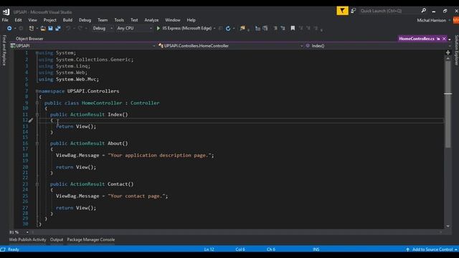
Task: Click the Ln 12 indicator in status bar
Action: point(209,249)
